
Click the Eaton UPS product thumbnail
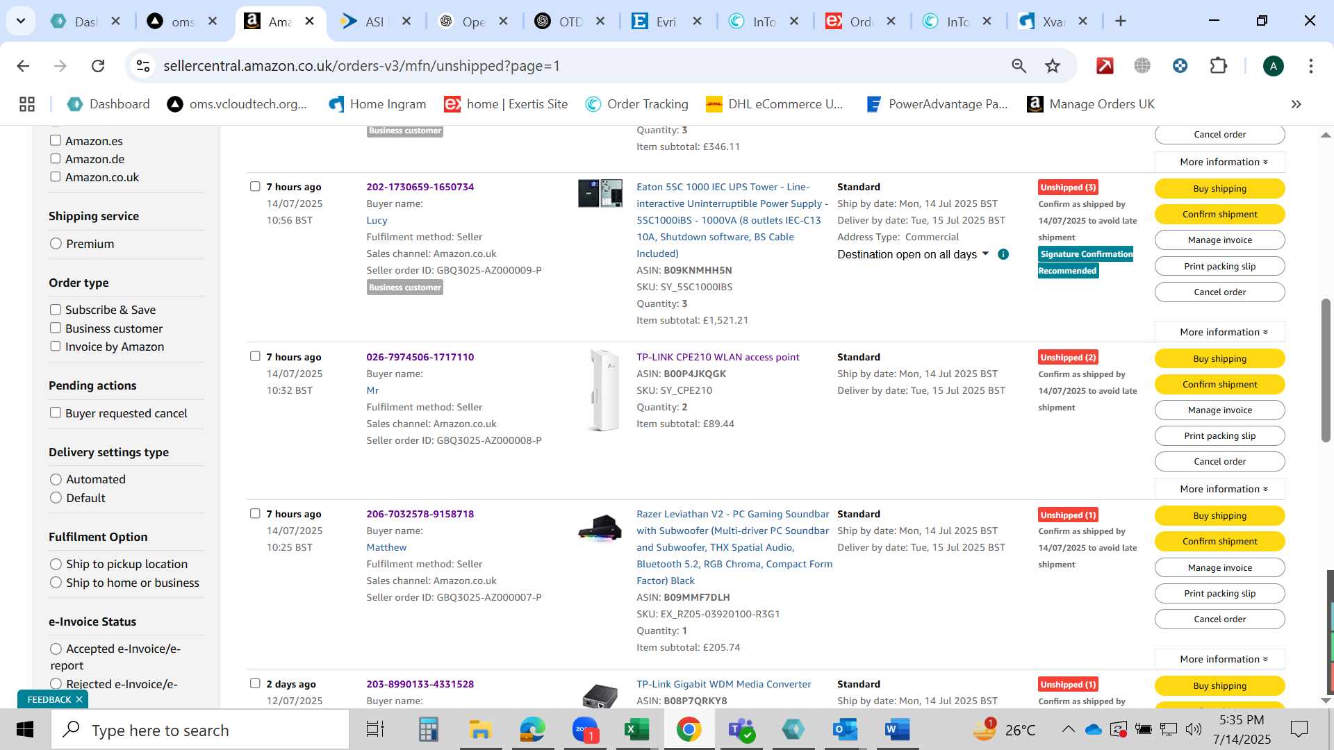coord(600,193)
